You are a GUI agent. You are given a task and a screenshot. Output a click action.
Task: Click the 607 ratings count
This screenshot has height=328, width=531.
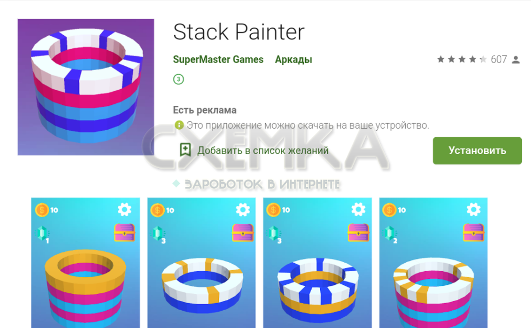pyautogui.click(x=499, y=59)
